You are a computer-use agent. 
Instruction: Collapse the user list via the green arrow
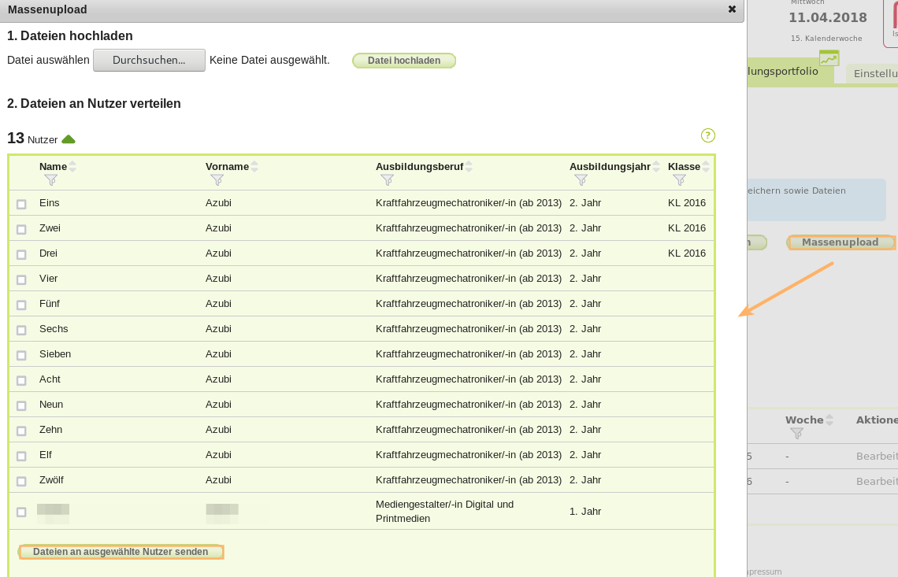68,138
